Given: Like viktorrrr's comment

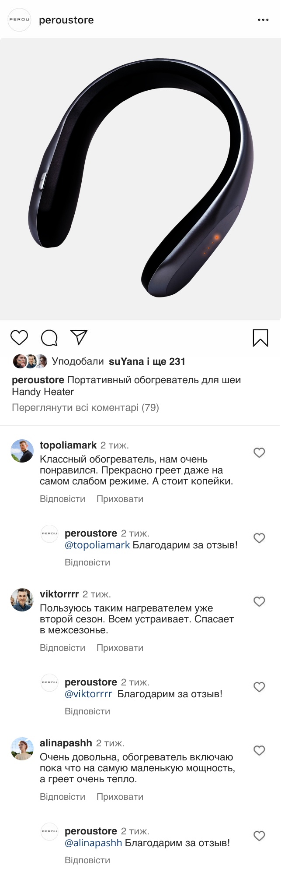Looking at the screenshot, I should 259,601.
